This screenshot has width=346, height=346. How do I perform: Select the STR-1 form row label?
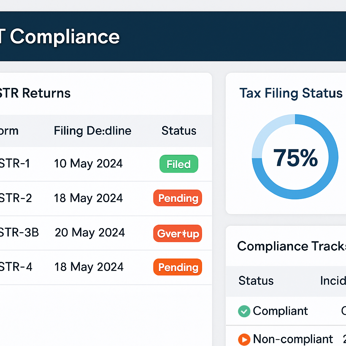[x=15, y=164]
